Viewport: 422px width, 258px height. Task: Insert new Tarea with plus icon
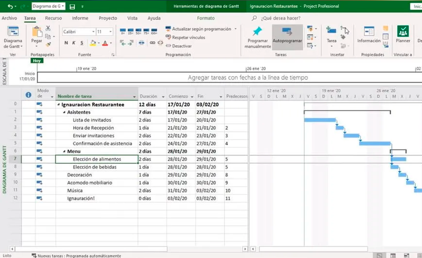click(x=331, y=30)
